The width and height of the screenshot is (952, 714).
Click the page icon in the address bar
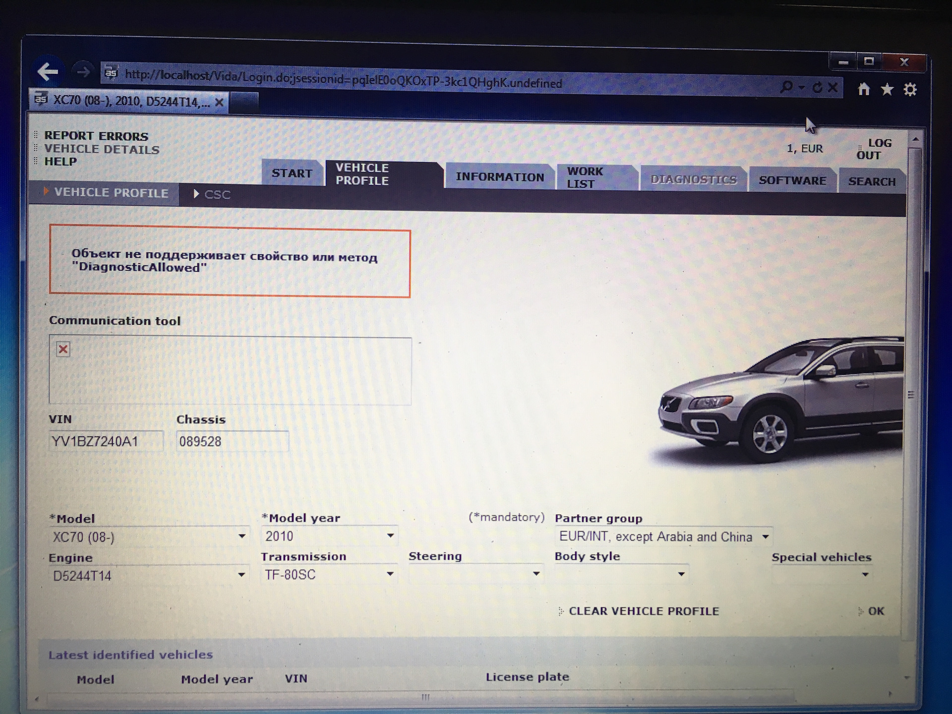[111, 72]
